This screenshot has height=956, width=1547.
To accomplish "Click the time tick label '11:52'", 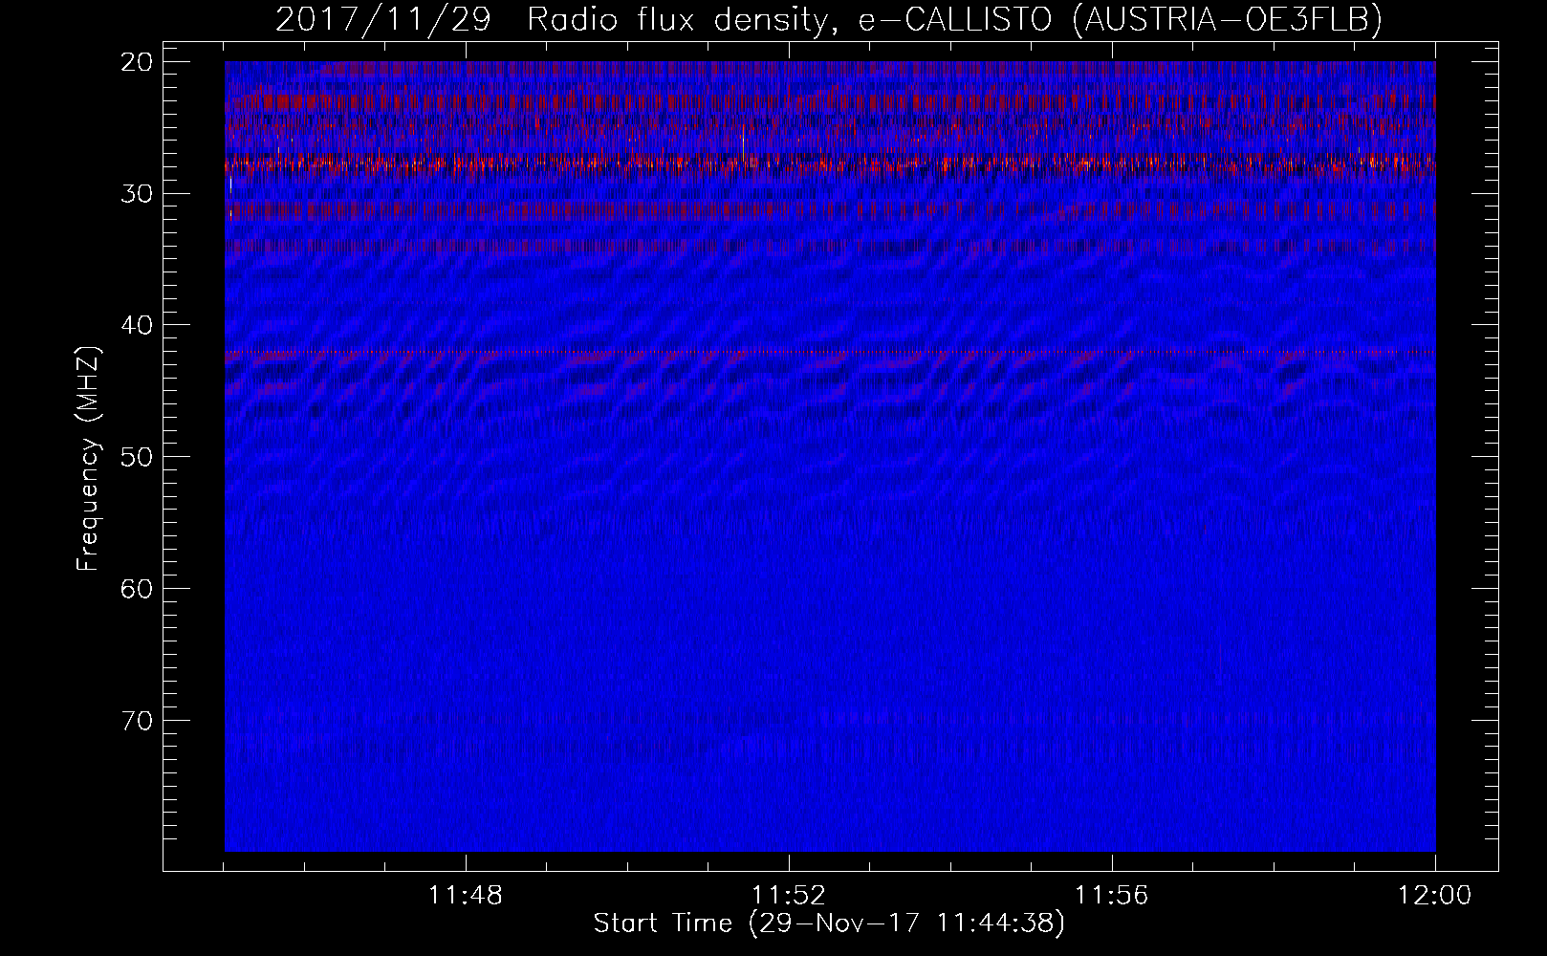I will [x=789, y=896].
